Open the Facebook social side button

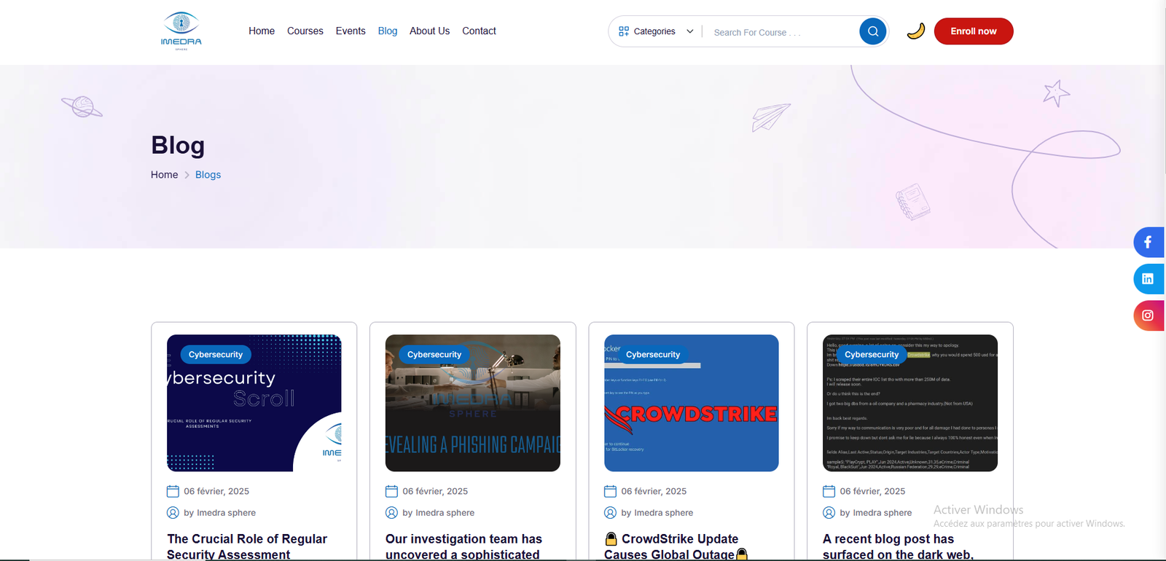pyautogui.click(x=1148, y=243)
